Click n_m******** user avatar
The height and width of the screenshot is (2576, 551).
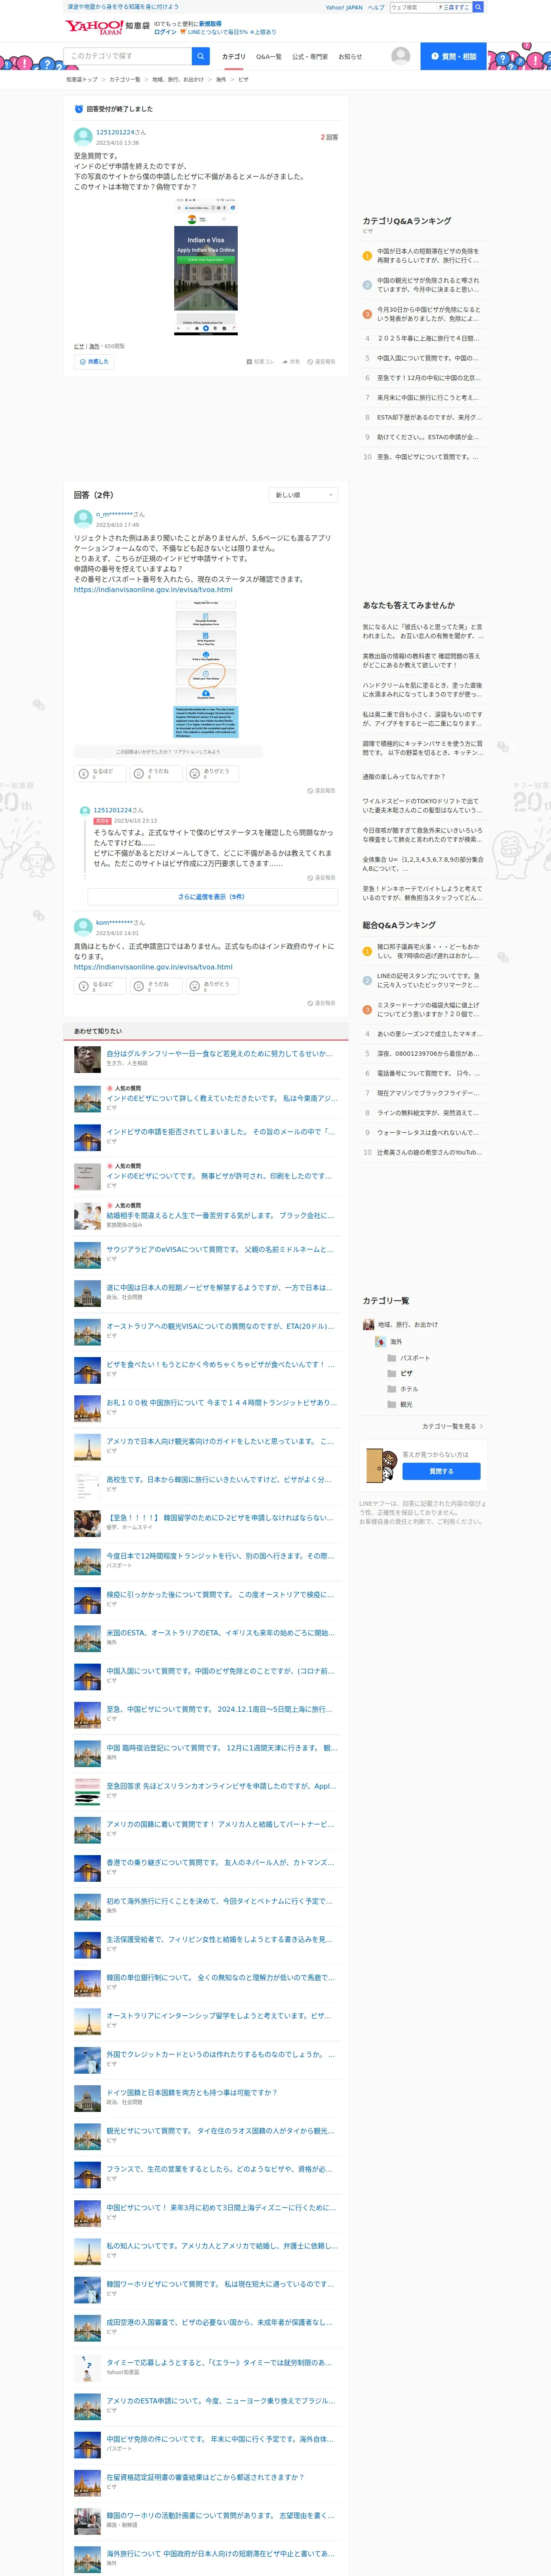[x=83, y=518]
